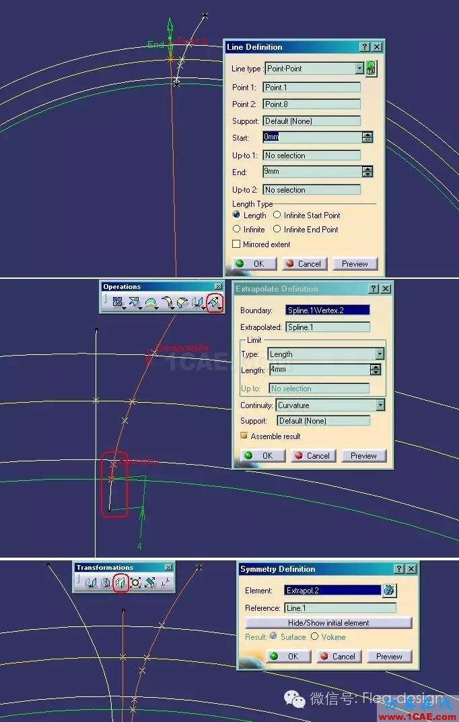The image size is (459, 722).
Task: Select the Extrapolate tool in Operations toolbar
Action: (214, 302)
